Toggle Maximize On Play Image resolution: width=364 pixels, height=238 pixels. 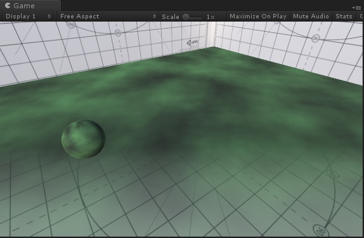(x=258, y=17)
